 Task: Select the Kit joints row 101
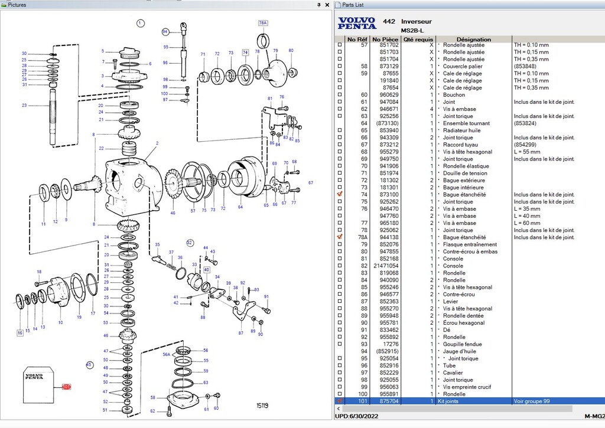tap(470, 401)
